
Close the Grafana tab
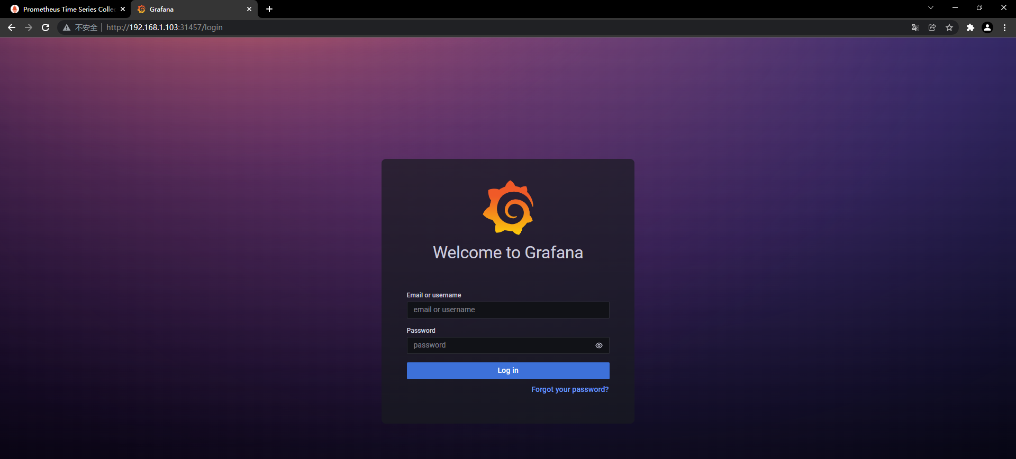pyautogui.click(x=249, y=9)
